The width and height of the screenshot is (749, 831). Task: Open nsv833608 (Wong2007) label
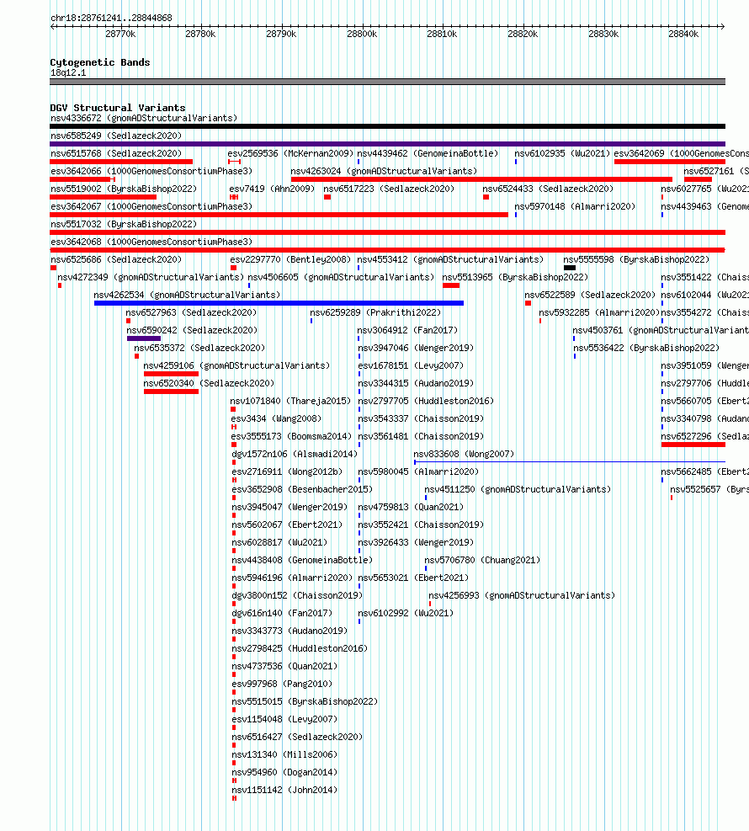coord(464,454)
